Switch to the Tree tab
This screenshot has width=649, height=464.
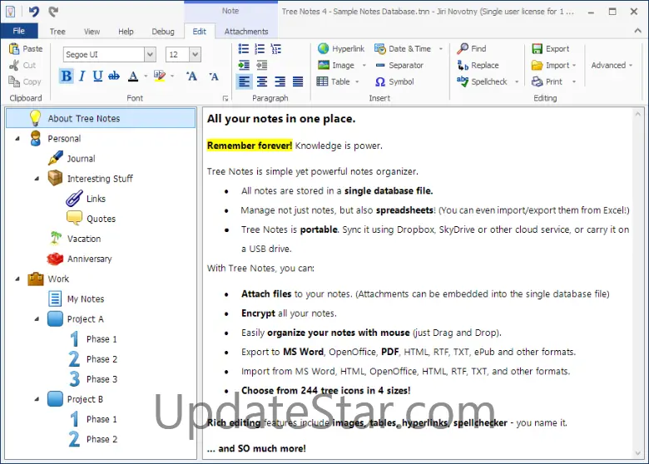coord(57,32)
